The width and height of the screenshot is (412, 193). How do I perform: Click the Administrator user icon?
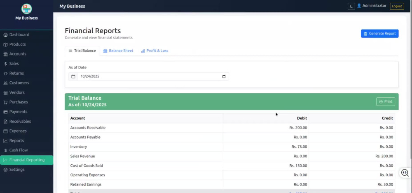(x=359, y=6)
